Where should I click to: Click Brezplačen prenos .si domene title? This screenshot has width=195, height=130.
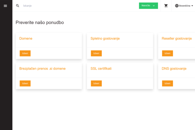(x=42, y=69)
